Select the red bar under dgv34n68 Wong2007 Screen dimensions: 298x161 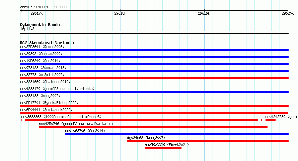208,141
